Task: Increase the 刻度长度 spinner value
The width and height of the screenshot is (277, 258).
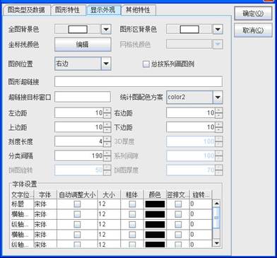Action: click(107, 139)
